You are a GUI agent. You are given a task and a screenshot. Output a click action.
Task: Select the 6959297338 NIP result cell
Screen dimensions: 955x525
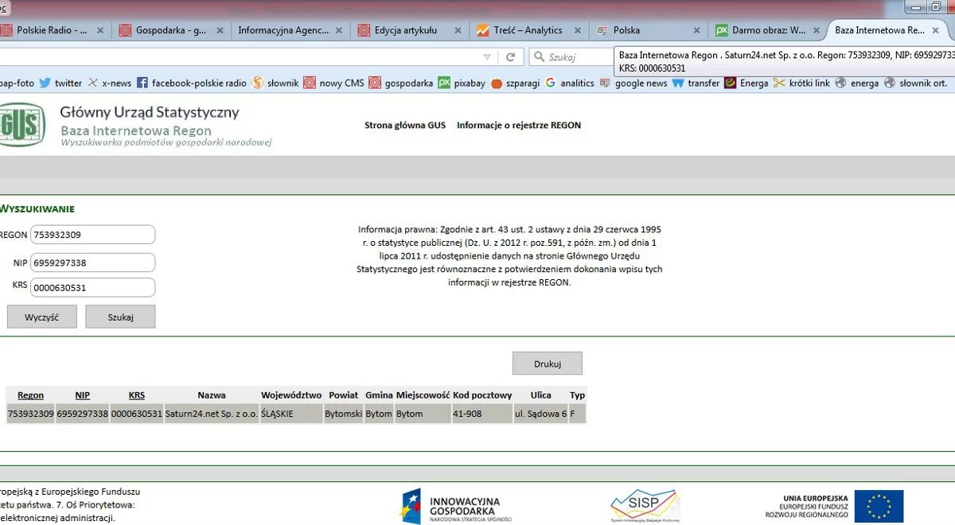click(x=83, y=414)
